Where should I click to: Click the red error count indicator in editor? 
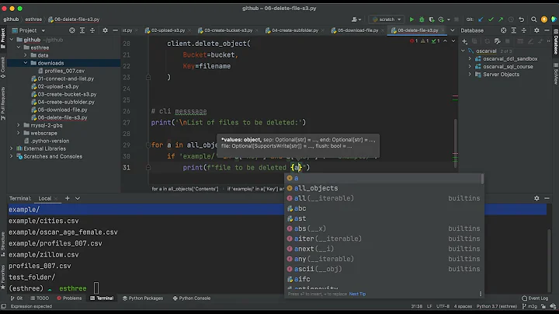click(414, 41)
